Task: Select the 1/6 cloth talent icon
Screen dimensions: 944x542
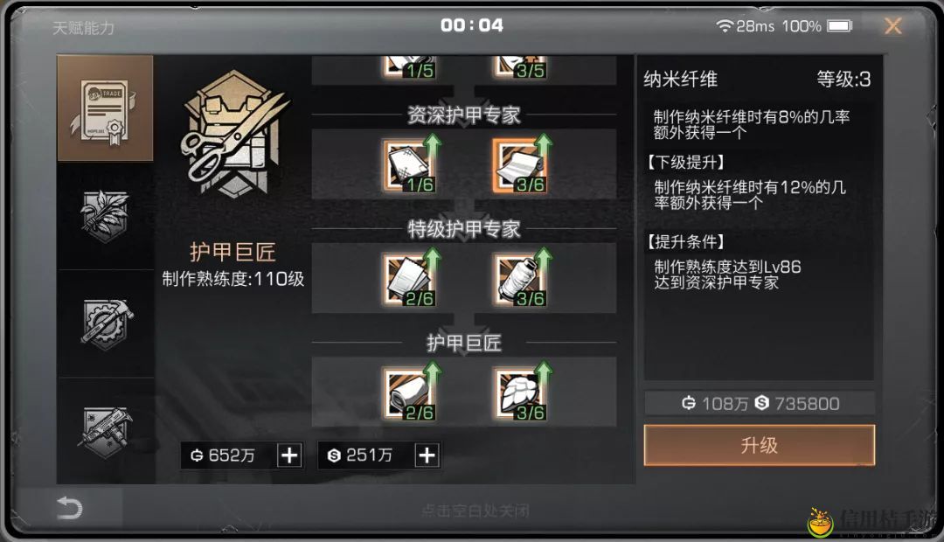Action: point(409,165)
